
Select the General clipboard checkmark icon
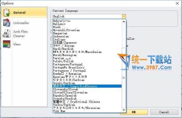click(7, 12)
